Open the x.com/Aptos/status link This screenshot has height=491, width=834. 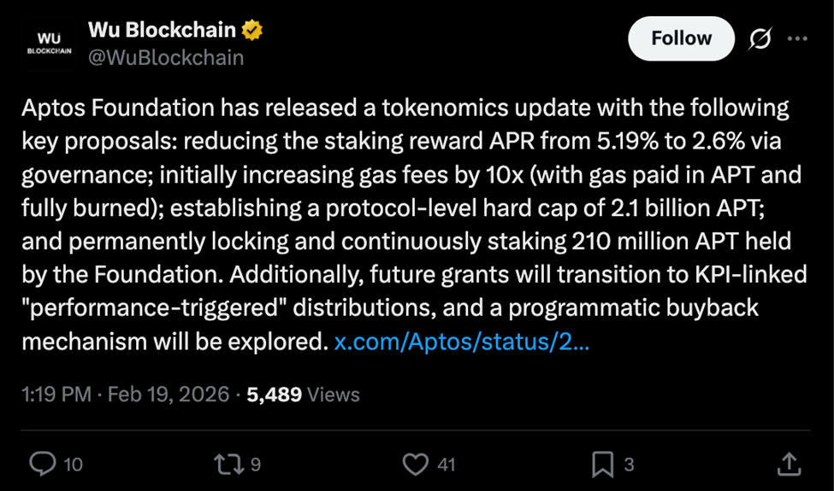pos(461,342)
